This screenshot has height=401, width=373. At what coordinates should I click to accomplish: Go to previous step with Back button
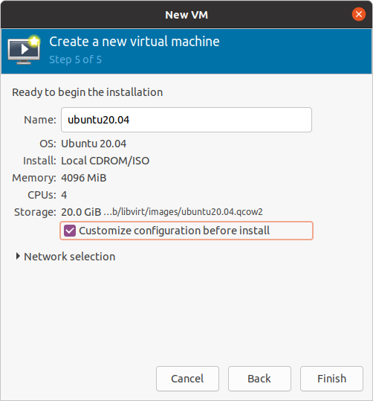pos(259,379)
